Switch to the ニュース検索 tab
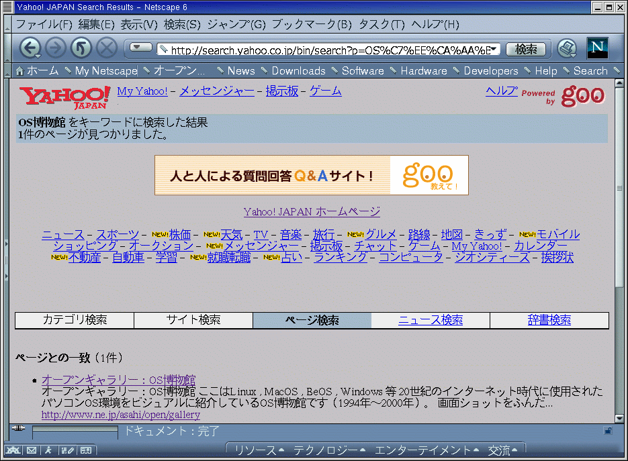This screenshot has width=628, height=461. (431, 320)
